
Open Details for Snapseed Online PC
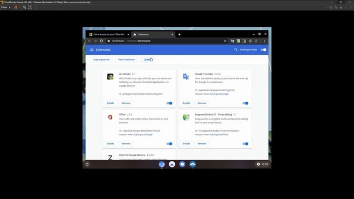186,144
